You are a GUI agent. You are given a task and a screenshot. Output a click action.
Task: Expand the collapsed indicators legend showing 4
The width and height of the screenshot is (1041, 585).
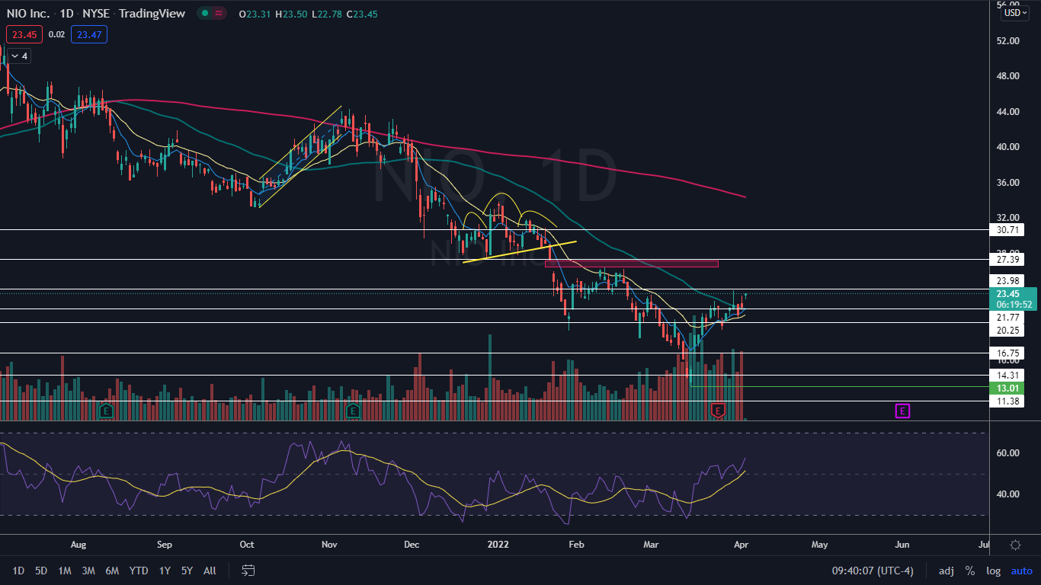[x=19, y=56]
